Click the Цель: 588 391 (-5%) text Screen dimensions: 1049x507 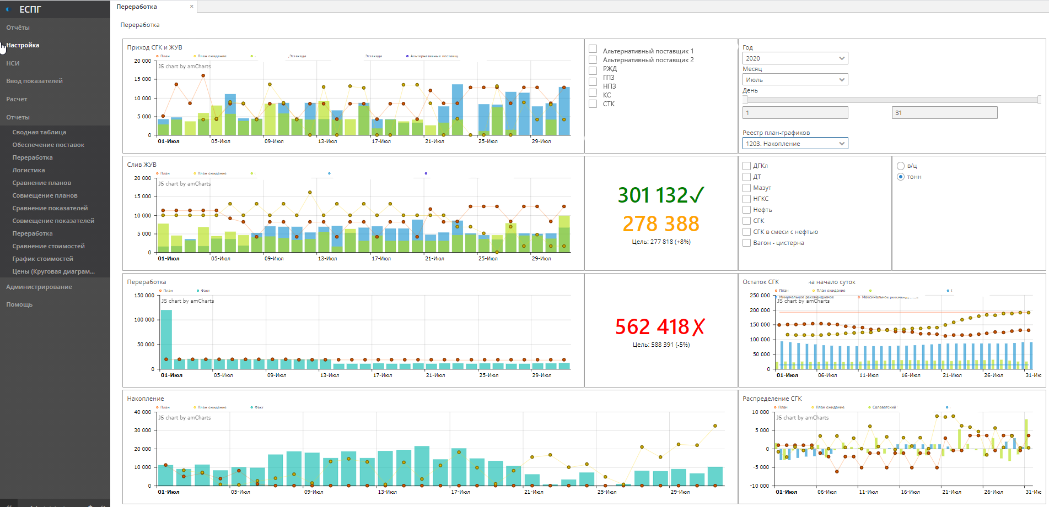tap(661, 345)
